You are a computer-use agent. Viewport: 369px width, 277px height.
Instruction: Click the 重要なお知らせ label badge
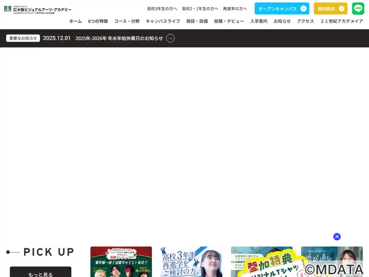click(x=23, y=38)
